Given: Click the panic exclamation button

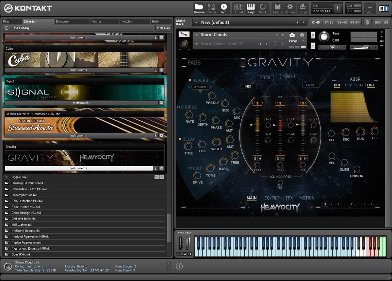Looking at the screenshot, I should [338, 8].
